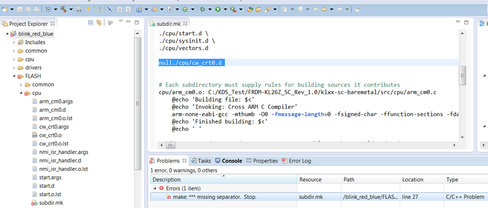The image size is (488, 208).
Task: Click the highlighter search icon
Action: pyautogui.click(x=267, y=9)
